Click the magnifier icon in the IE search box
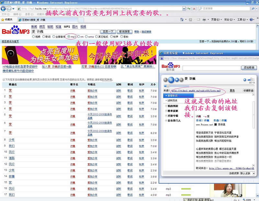 click(253, 8)
